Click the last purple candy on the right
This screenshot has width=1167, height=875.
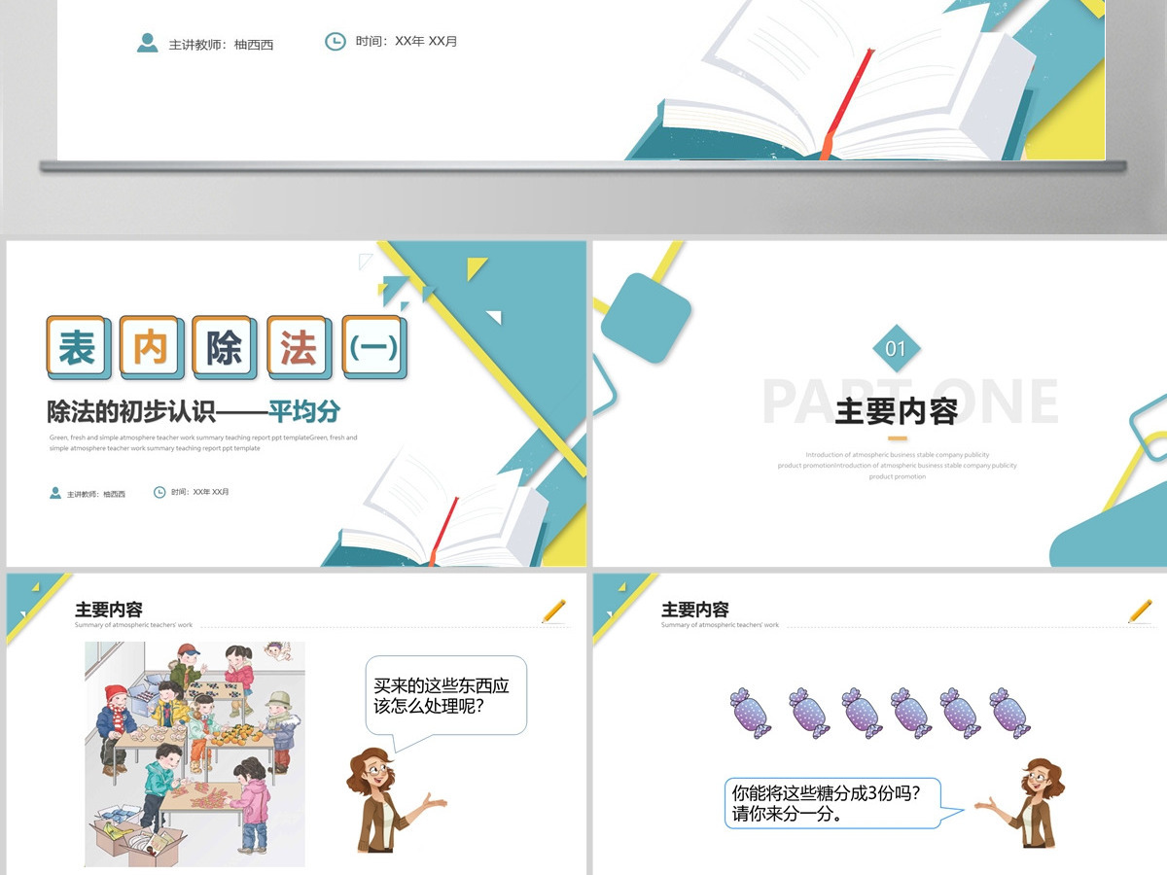coord(1010,713)
